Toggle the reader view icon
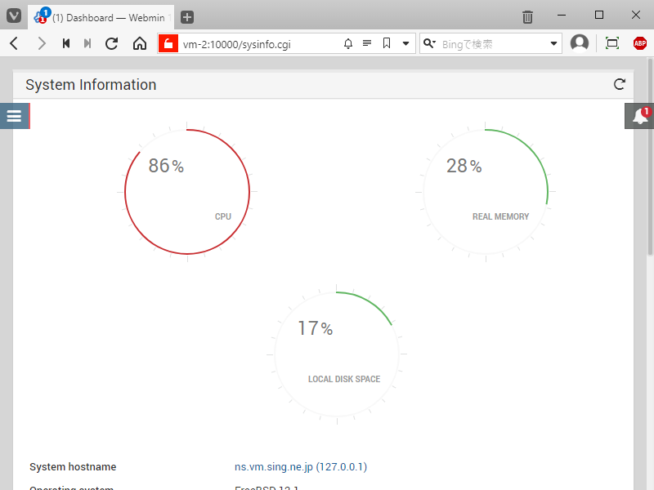654x490 pixels. tap(367, 43)
